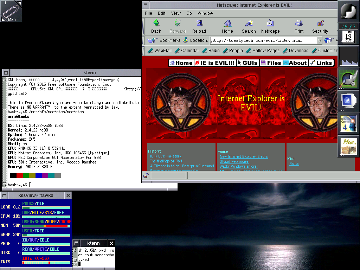Image resolution: width=360 pixels, height=270 pixels.
Task: Open the GUIs tab on the web page
Action: pos(248,63)
